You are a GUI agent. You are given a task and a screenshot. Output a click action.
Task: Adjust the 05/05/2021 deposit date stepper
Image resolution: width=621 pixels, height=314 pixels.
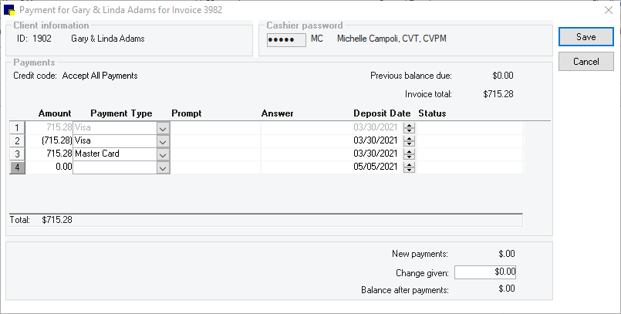click(409, 167)
